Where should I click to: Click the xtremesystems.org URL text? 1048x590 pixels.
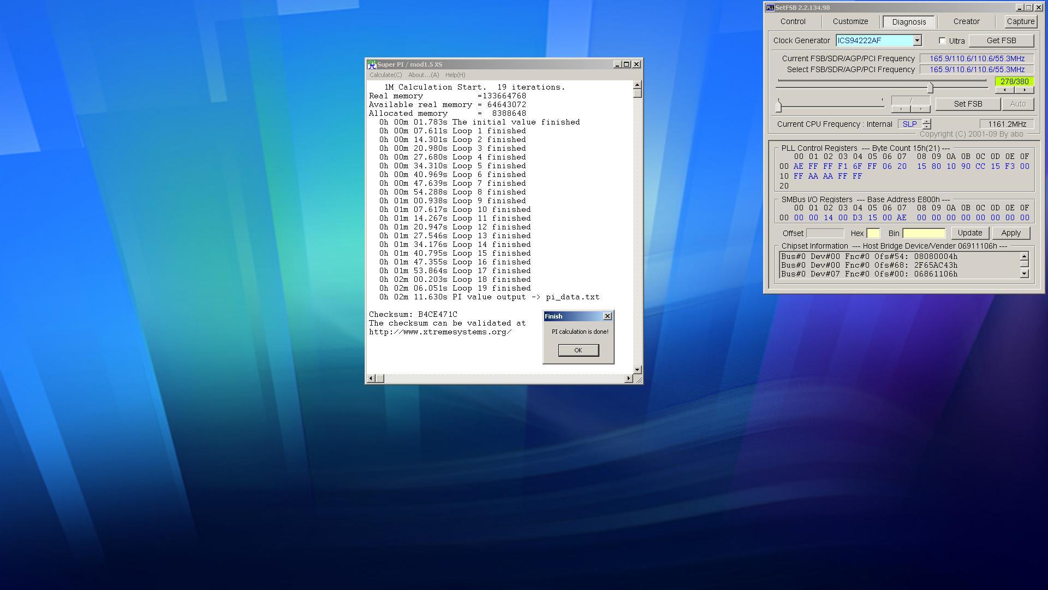point(440,332)
